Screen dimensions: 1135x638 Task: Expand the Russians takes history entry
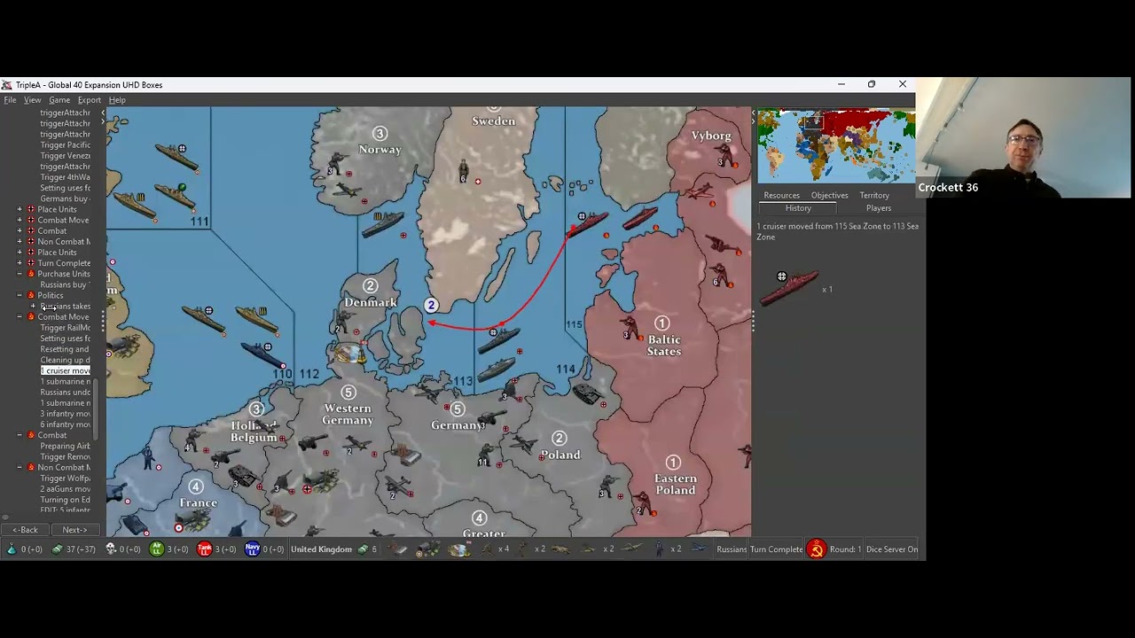coord(33,307)
